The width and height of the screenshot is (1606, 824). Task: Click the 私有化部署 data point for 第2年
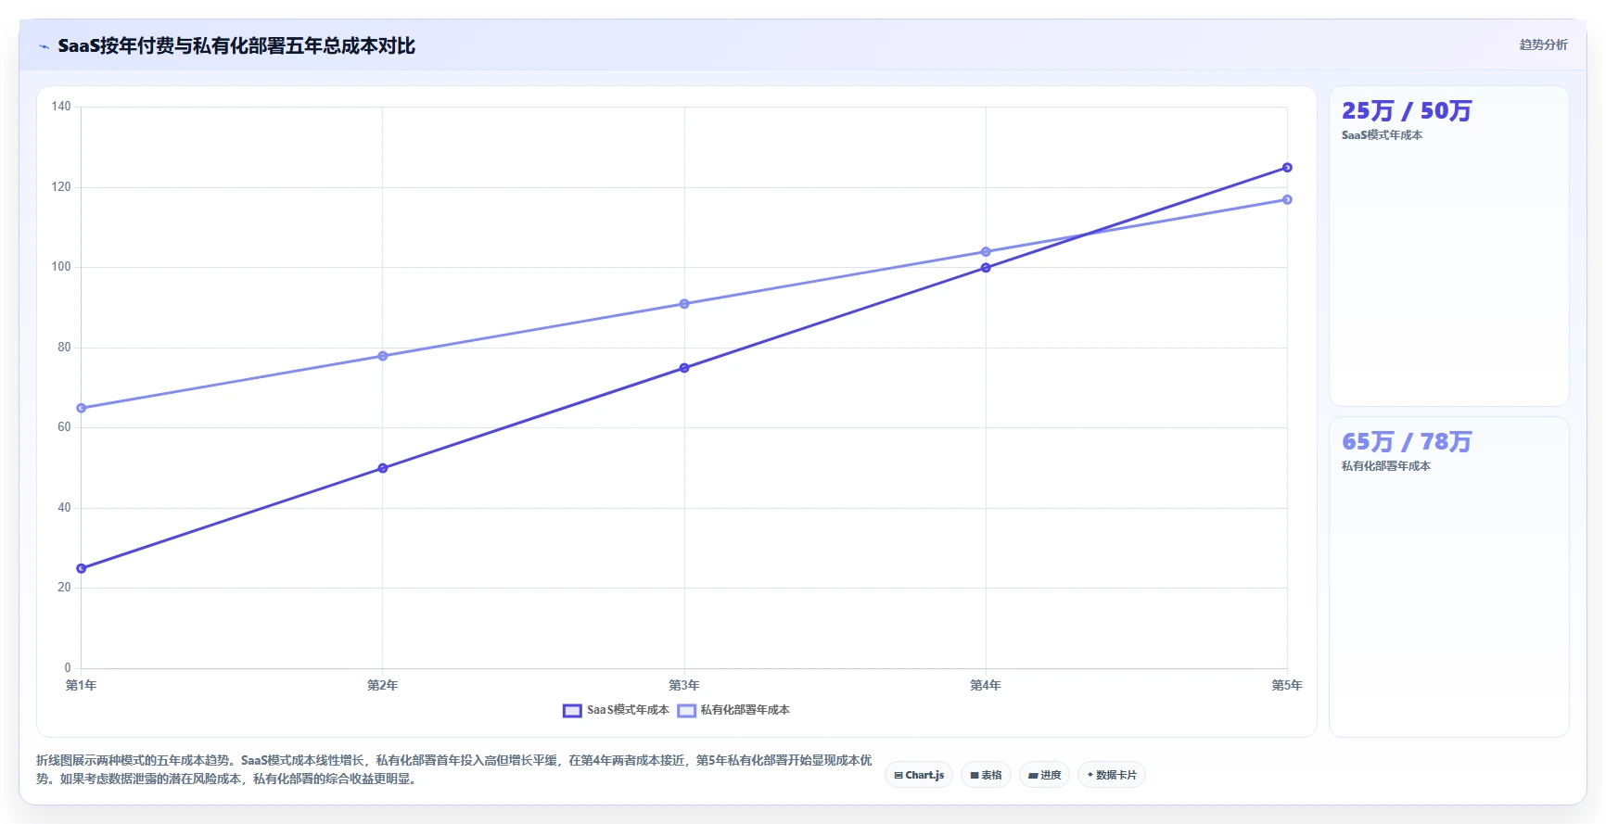[x=383, y=356]
